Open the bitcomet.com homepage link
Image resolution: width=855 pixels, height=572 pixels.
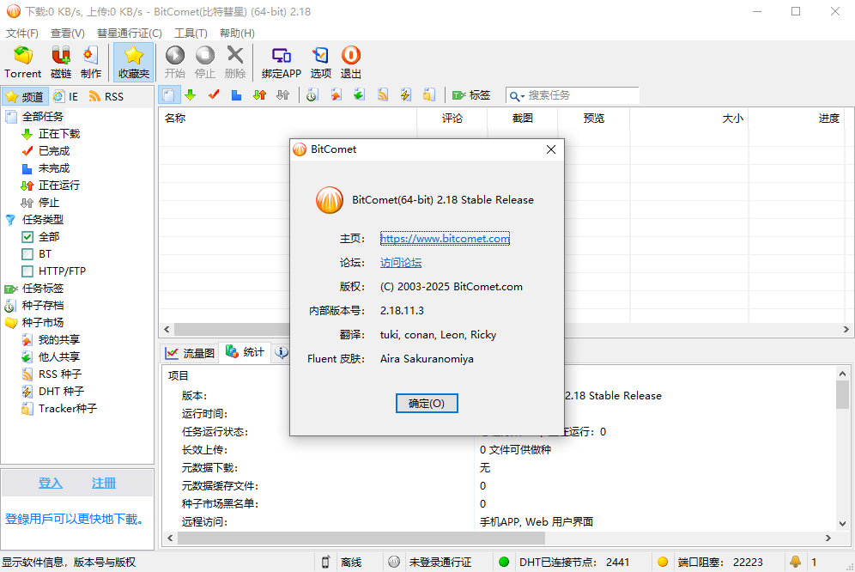445,239
